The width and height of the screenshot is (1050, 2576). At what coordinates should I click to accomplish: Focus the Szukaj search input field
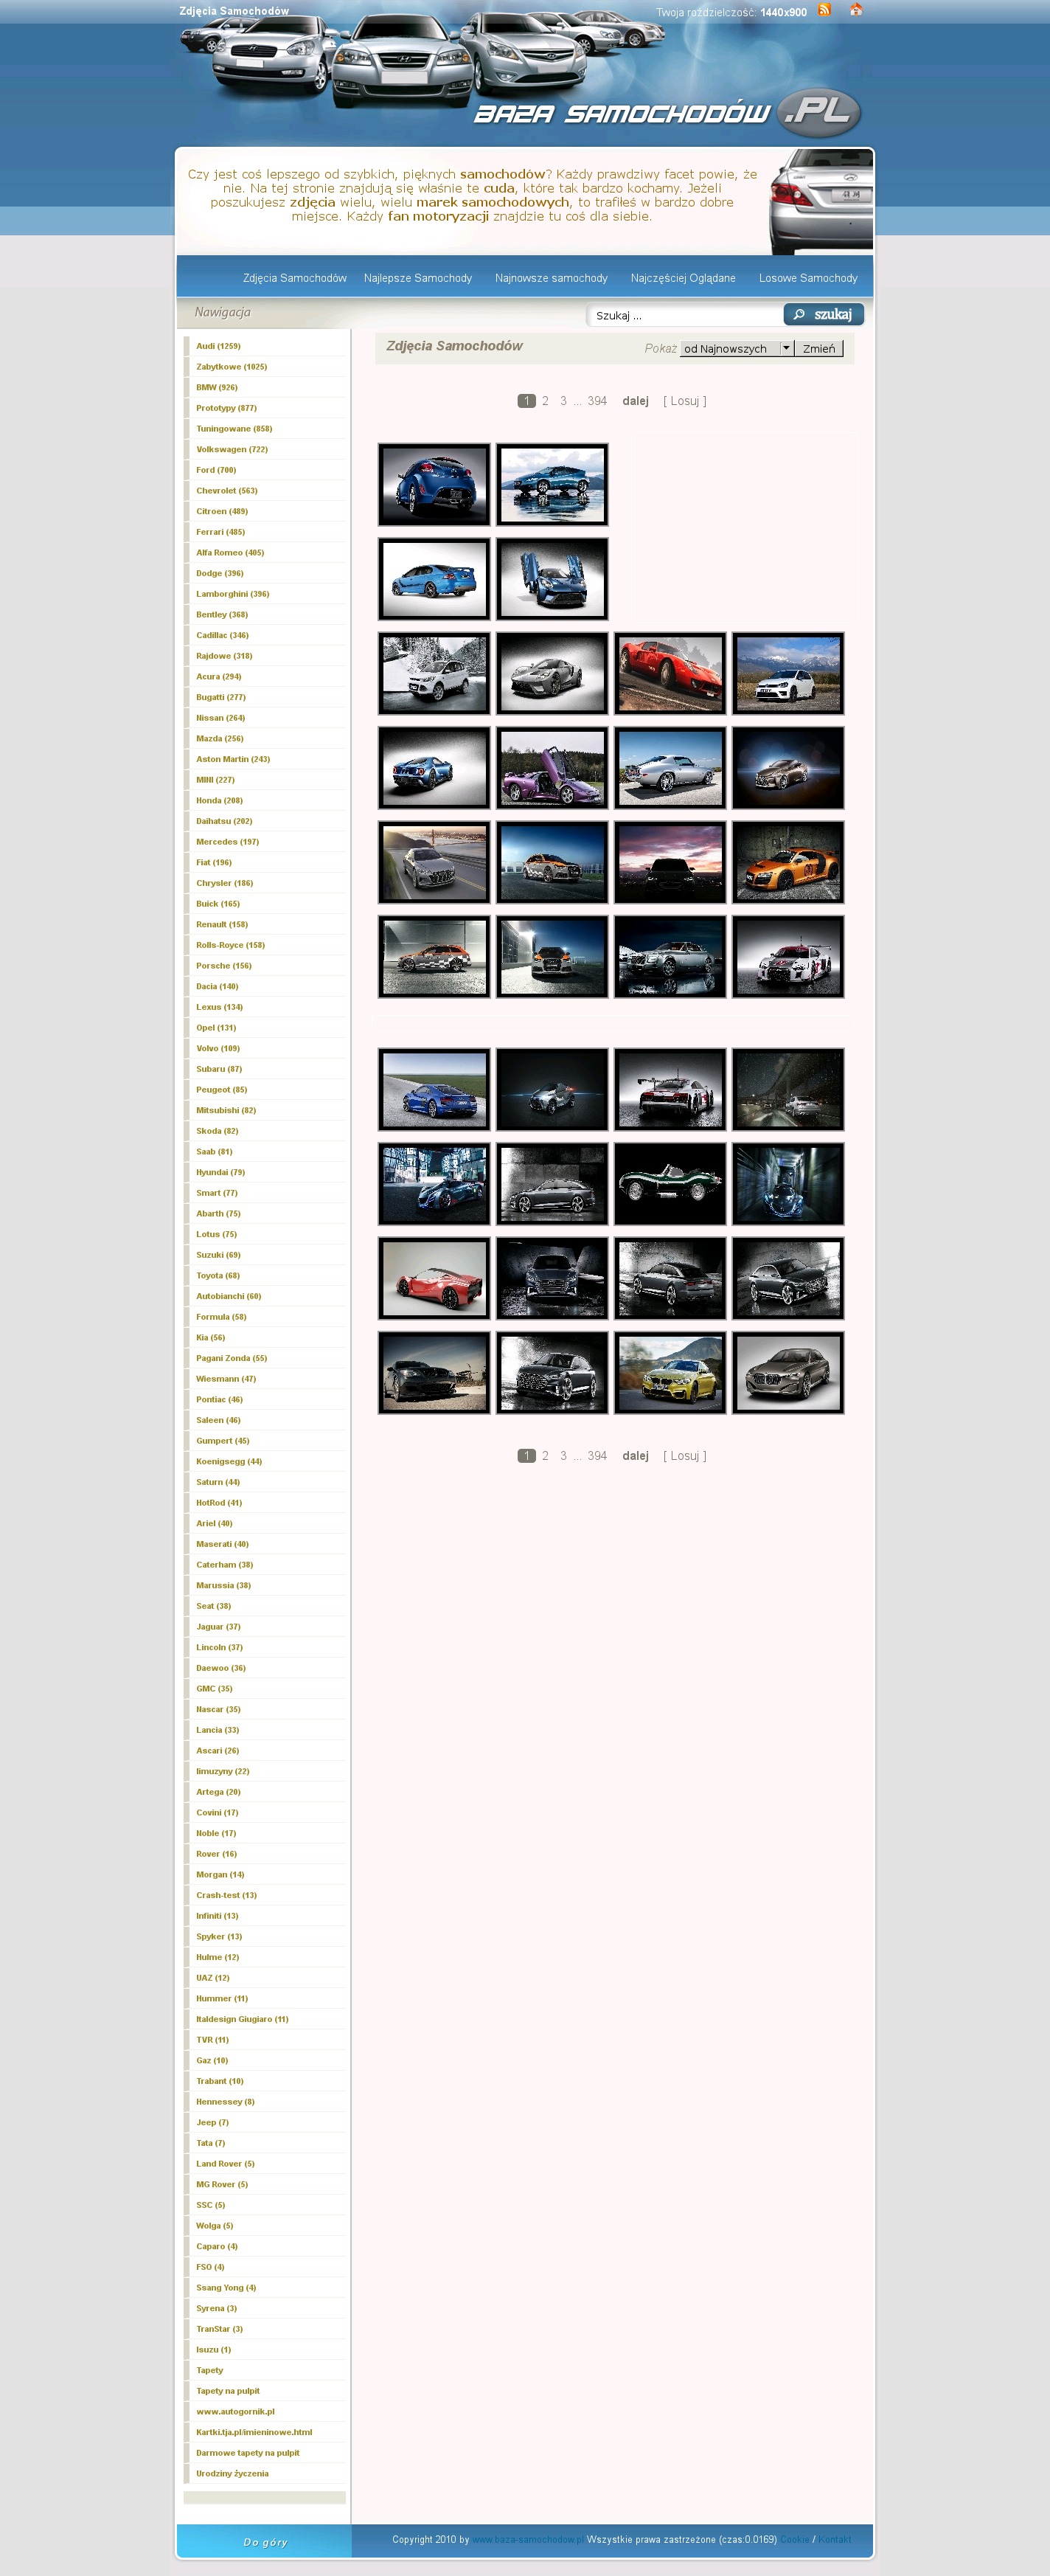[684, 316]
